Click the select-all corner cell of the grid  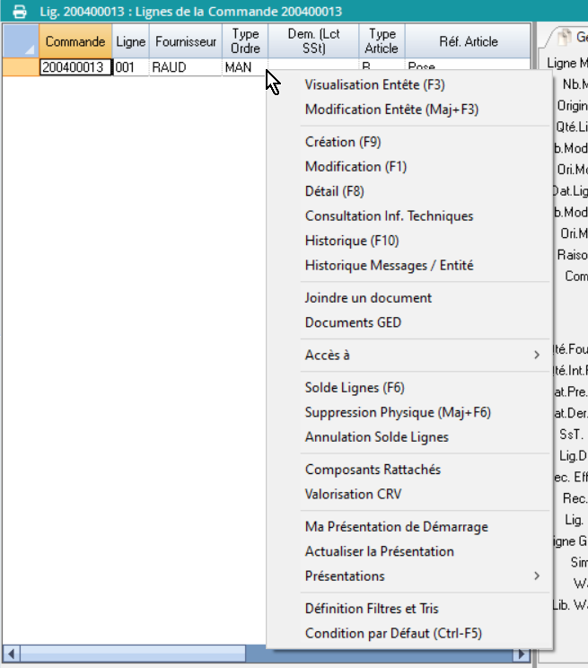[20, 41]
